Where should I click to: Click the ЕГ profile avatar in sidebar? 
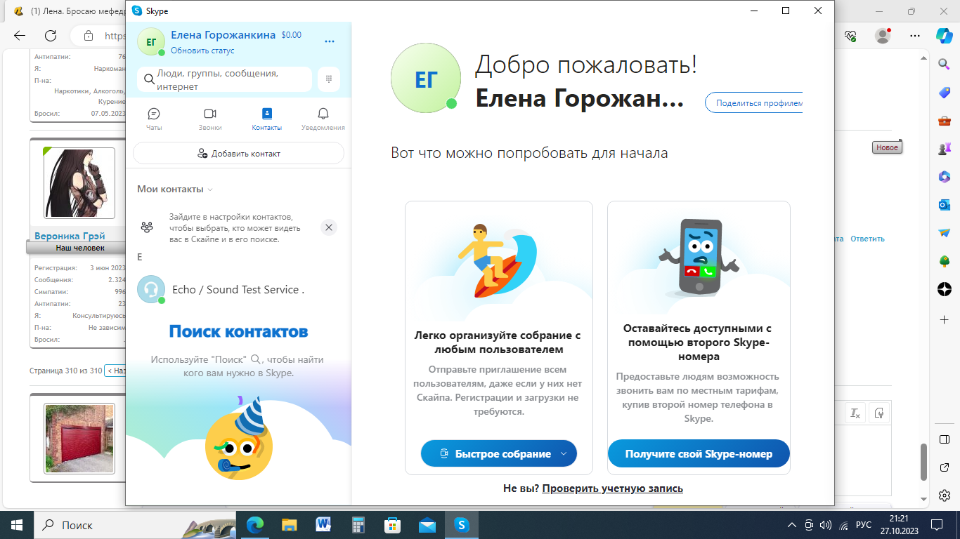(x=151, y=42)
